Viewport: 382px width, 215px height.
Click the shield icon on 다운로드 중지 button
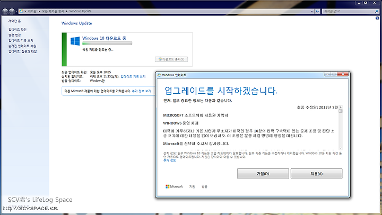(160, 59)
